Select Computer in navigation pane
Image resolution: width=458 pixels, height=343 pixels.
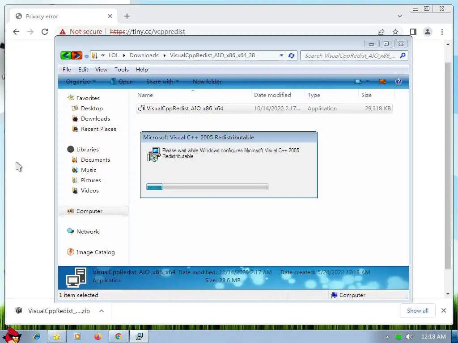(x=93, y=211)
